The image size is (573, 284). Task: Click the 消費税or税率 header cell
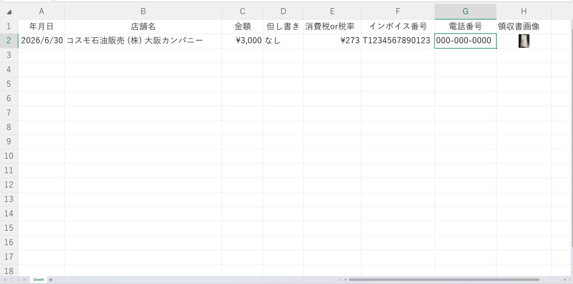coord(333,26)
